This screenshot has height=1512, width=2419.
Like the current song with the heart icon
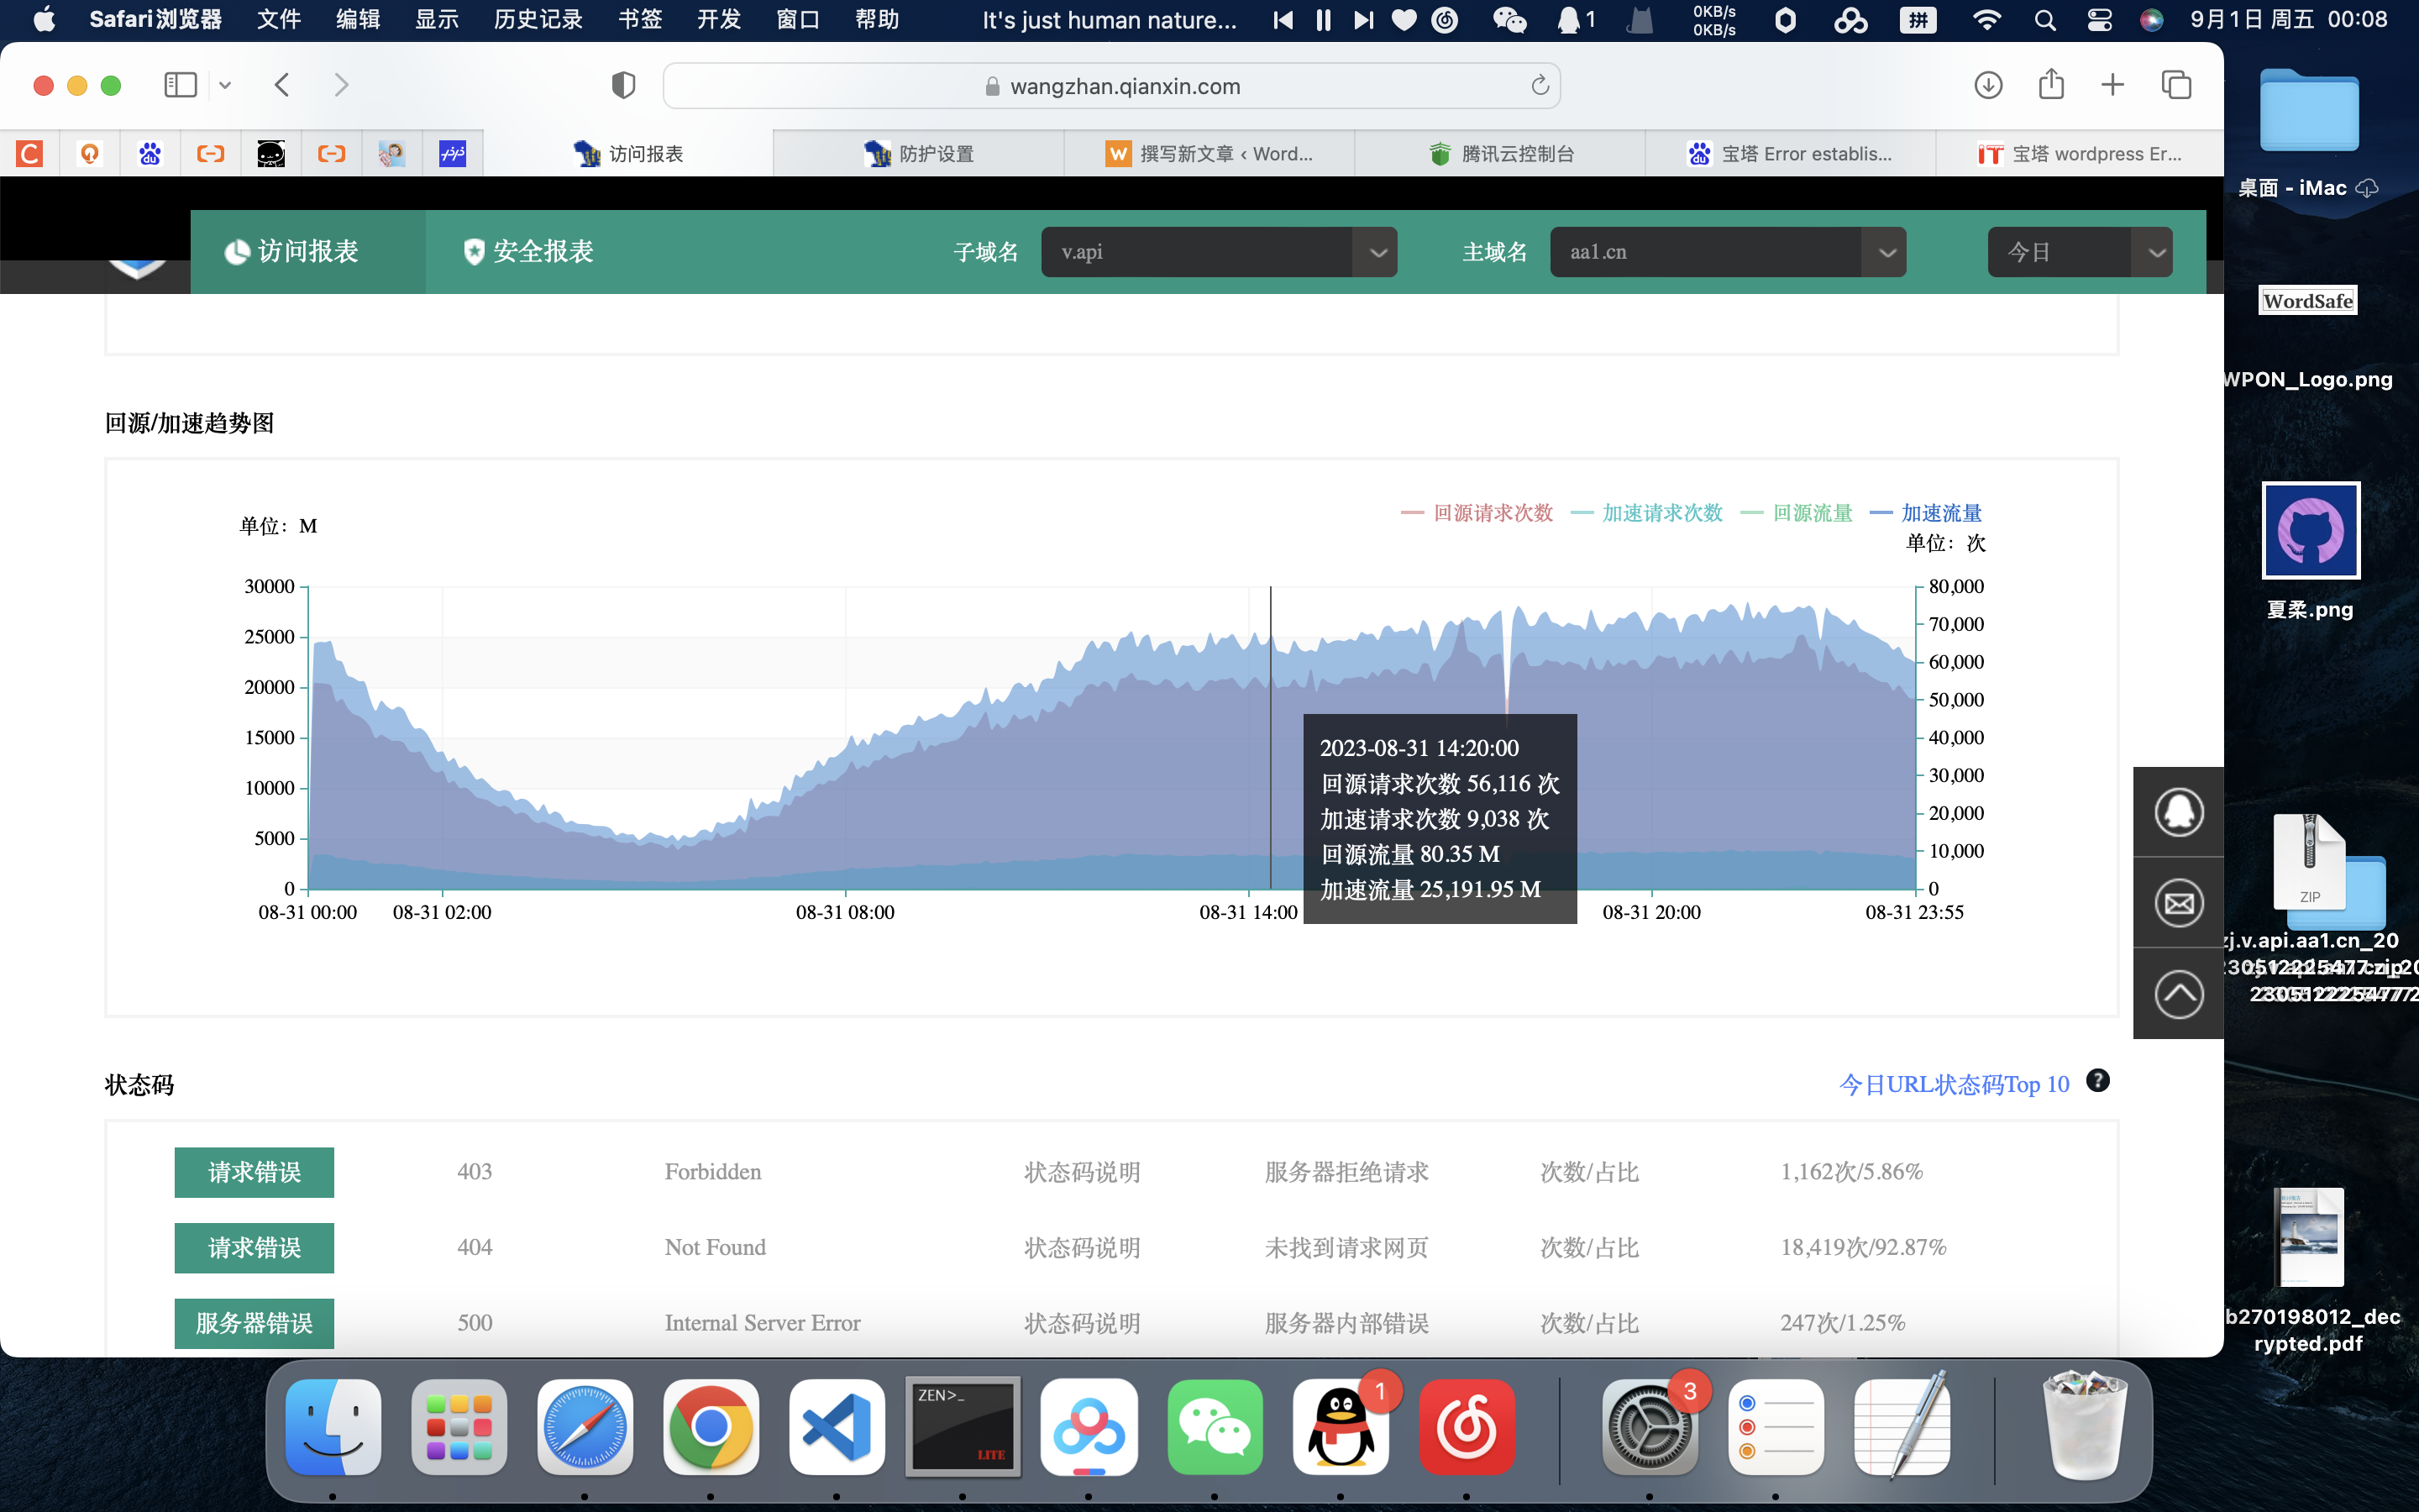pos(1404,20)
